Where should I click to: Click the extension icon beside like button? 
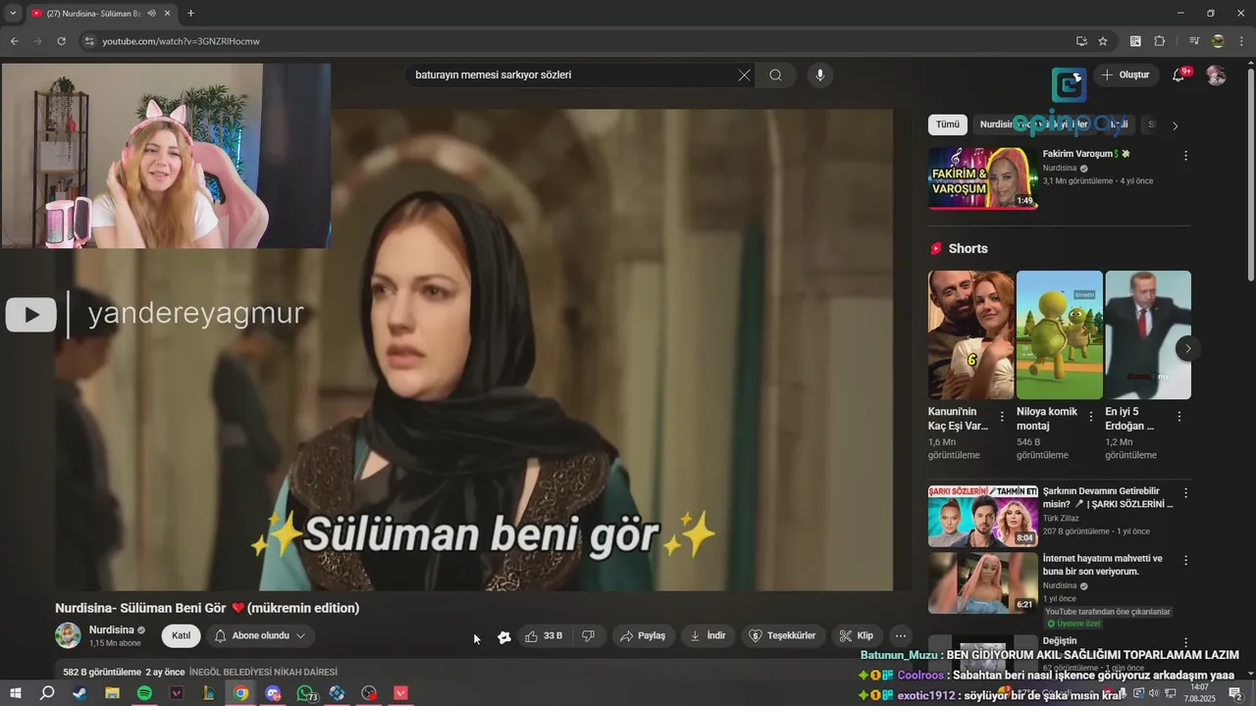point(504,636)
